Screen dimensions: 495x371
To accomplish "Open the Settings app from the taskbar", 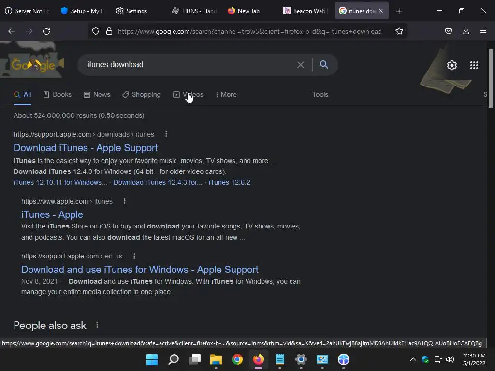I will (x=301, y=359).
